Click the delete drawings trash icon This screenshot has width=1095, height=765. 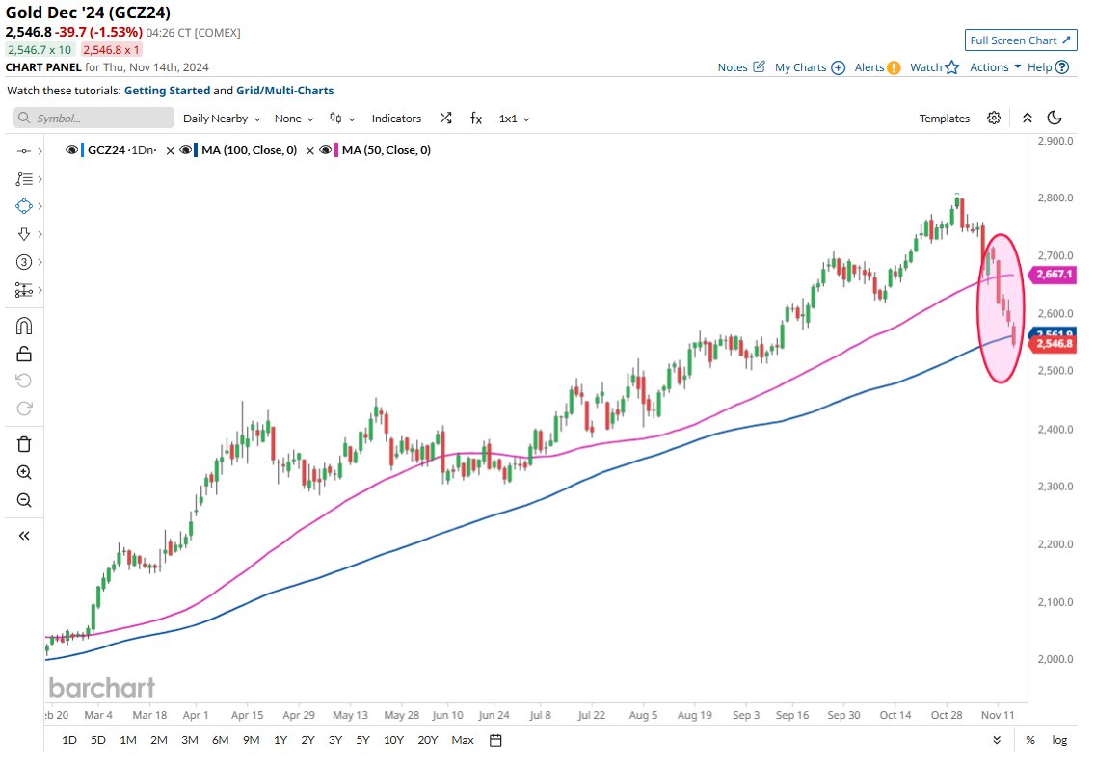click(x=23, y=445)
